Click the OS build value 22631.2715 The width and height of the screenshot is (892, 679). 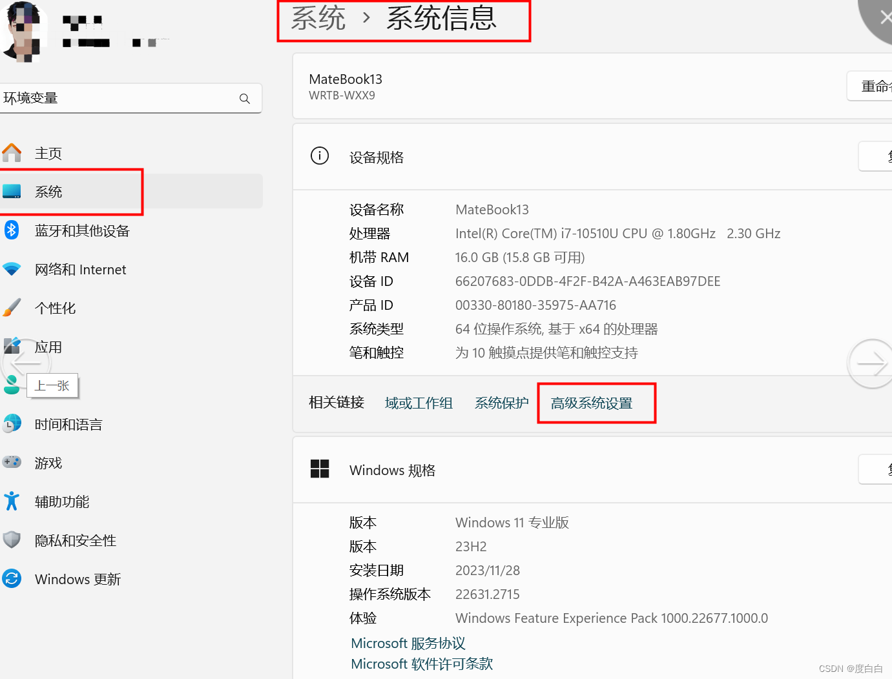pyautogui.click(x=487, y=594)
